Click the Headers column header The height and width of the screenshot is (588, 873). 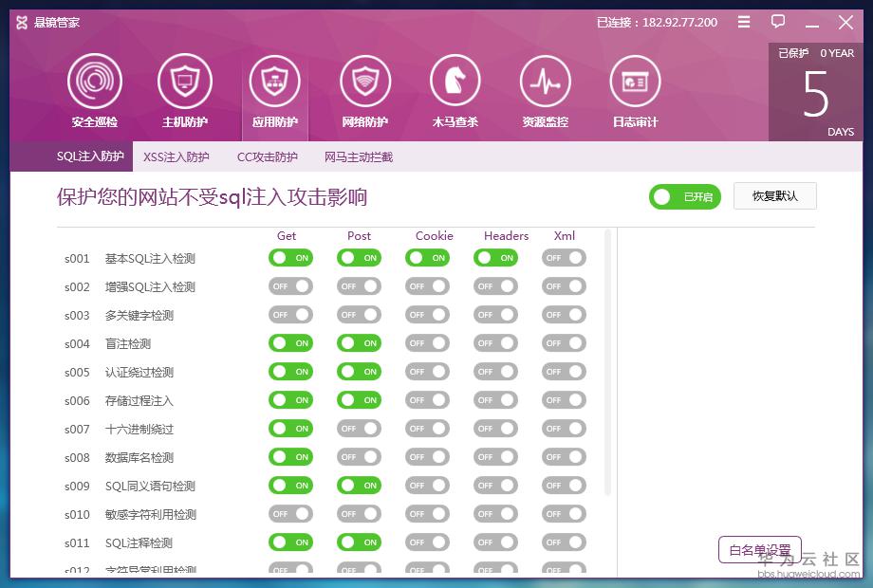coord(506,236)
